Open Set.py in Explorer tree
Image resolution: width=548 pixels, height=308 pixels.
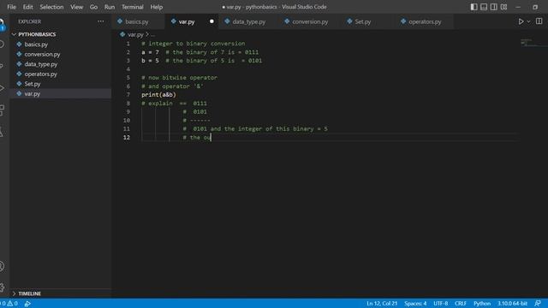[60, 84]
